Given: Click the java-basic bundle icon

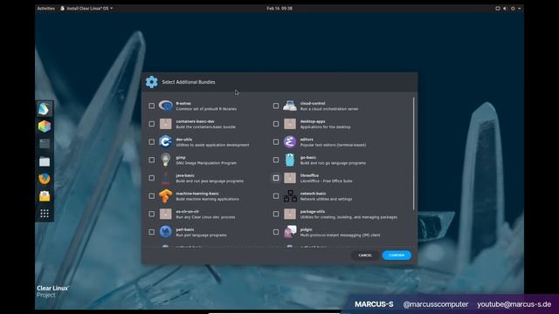Looking at the screenshot, I should 165,178.
